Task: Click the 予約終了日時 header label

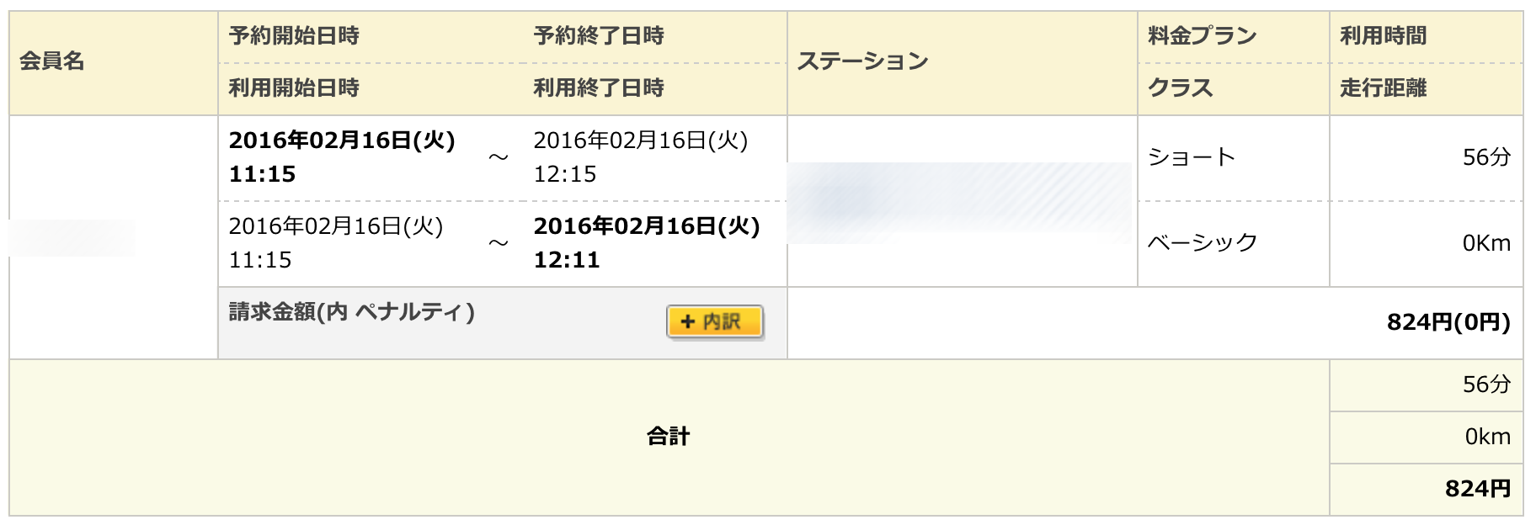Action: pyautogui.click(x=599, y=36)
